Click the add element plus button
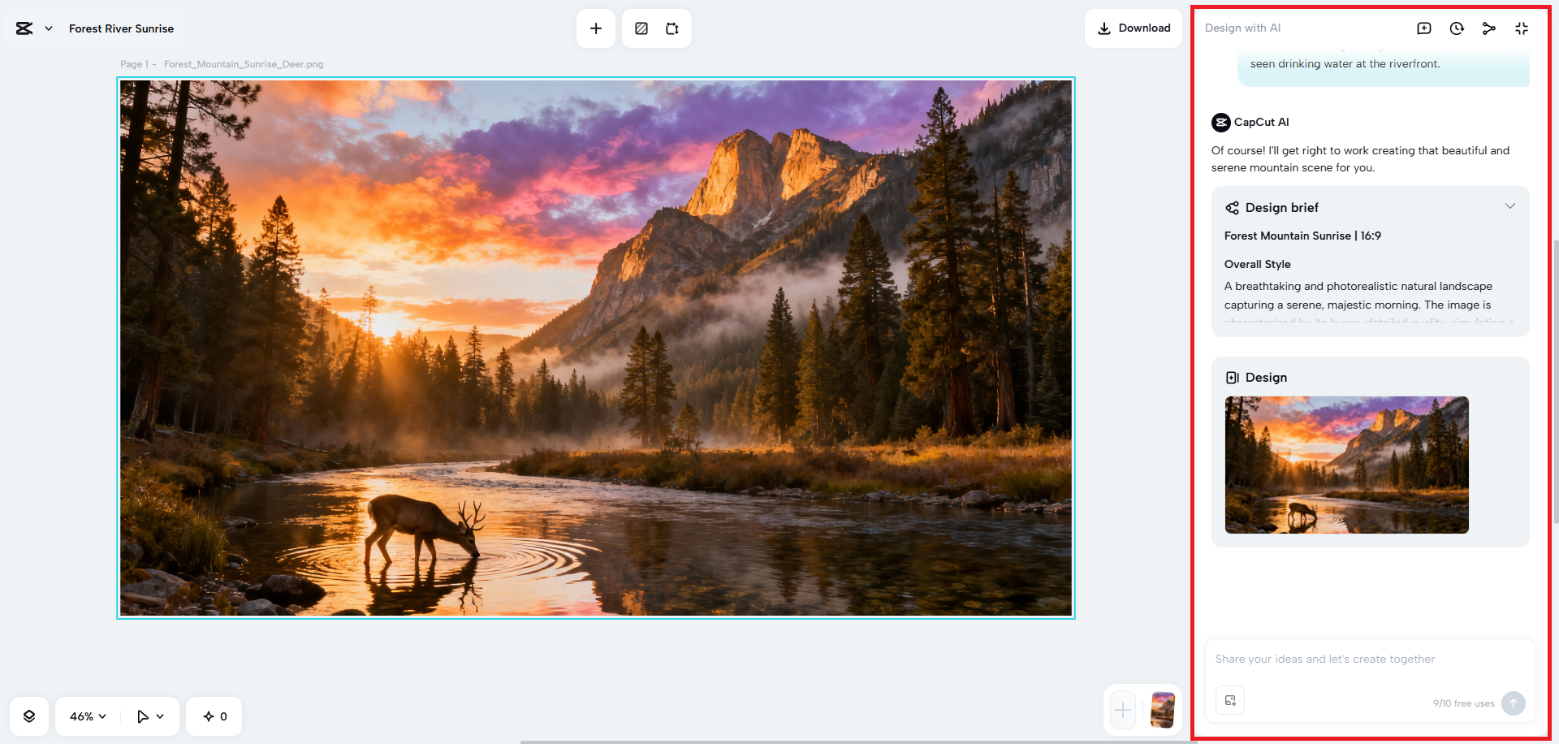 tap(595, 28)
